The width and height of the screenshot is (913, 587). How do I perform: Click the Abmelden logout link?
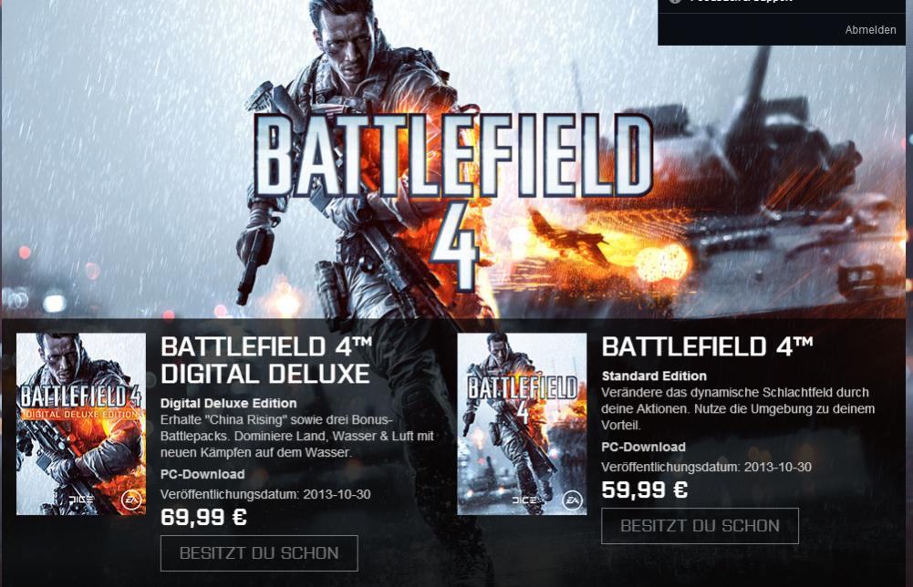[x=870, y=30]
